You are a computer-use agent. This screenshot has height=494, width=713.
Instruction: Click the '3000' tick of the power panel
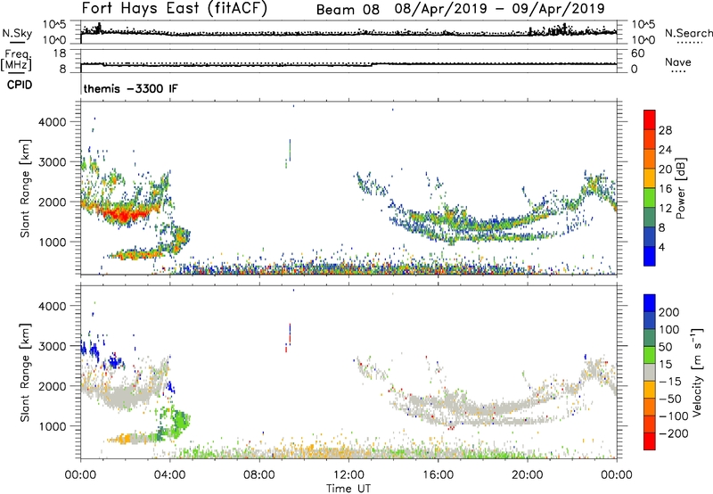52,162
